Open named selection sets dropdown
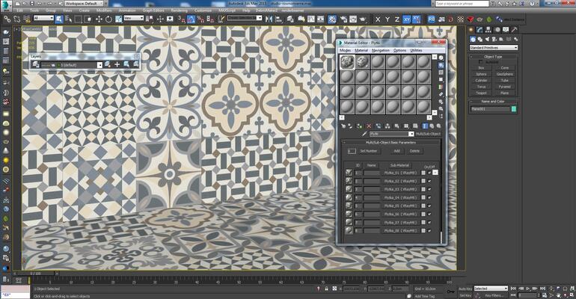This screenshot has height=299, width=576. coord(245,18)
